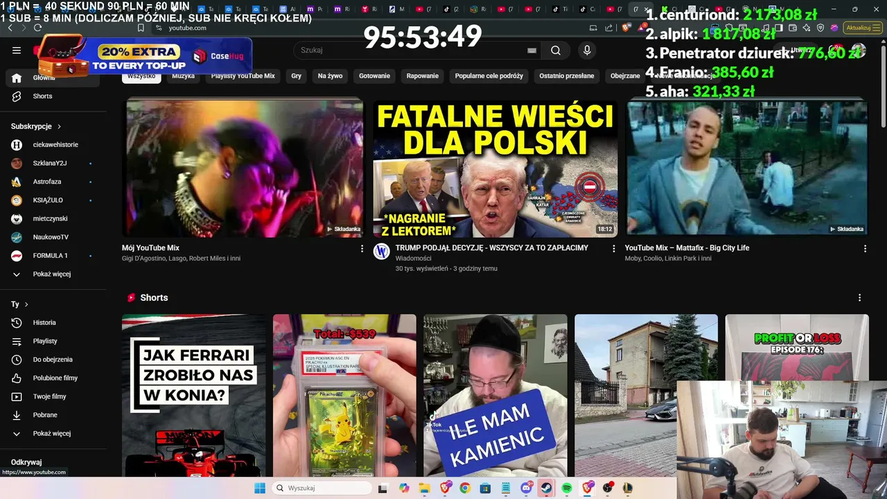Click the Brave Shields lion icon

pyautogui.click(x=626, y=28)
